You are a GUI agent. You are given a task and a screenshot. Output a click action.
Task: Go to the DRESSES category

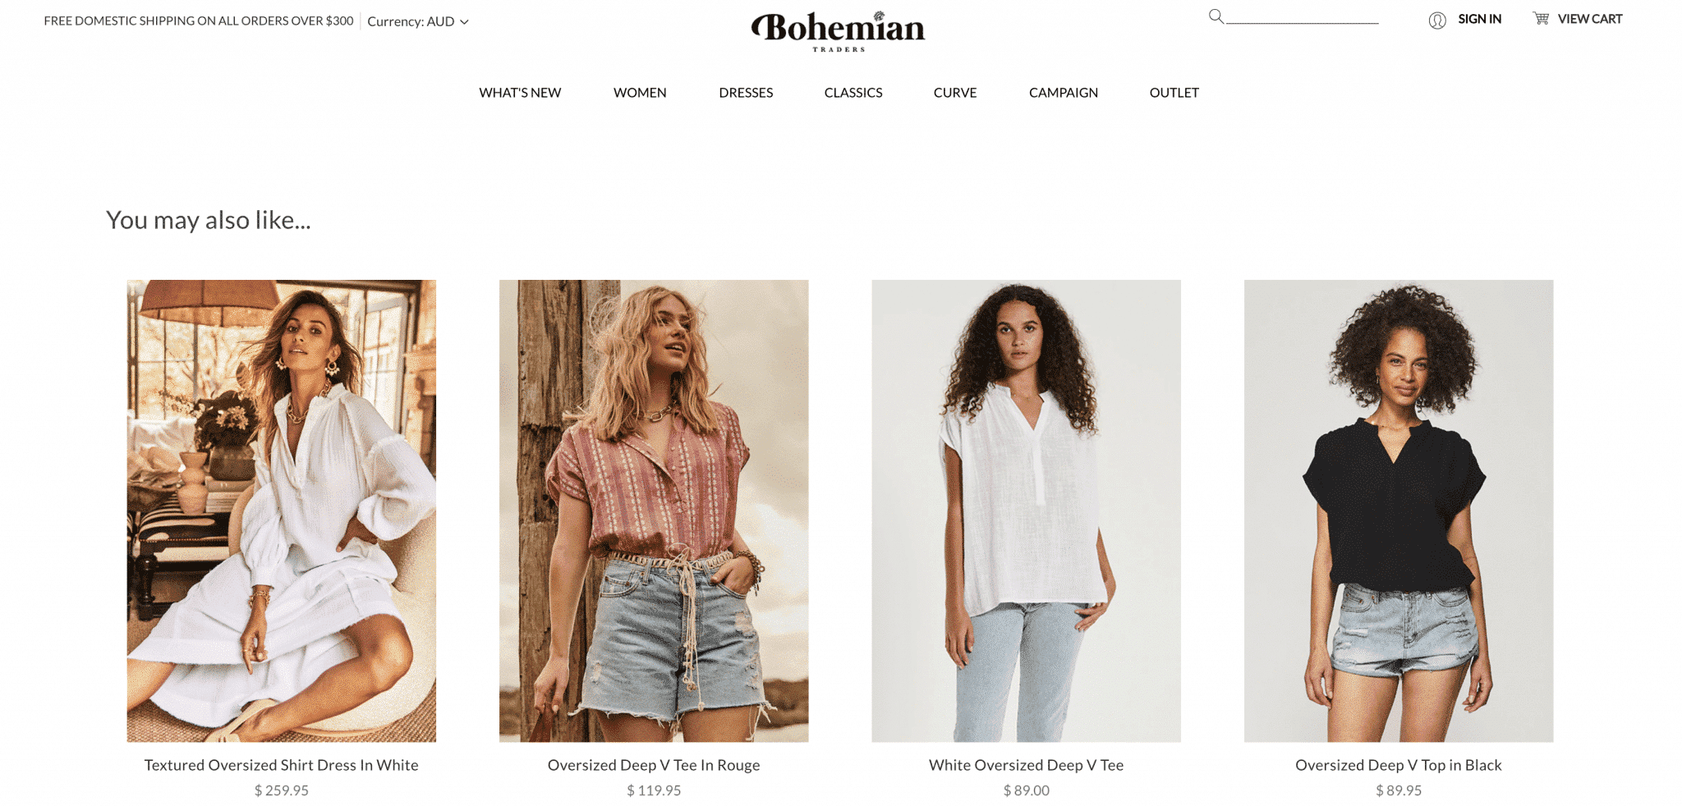point(746,93)
